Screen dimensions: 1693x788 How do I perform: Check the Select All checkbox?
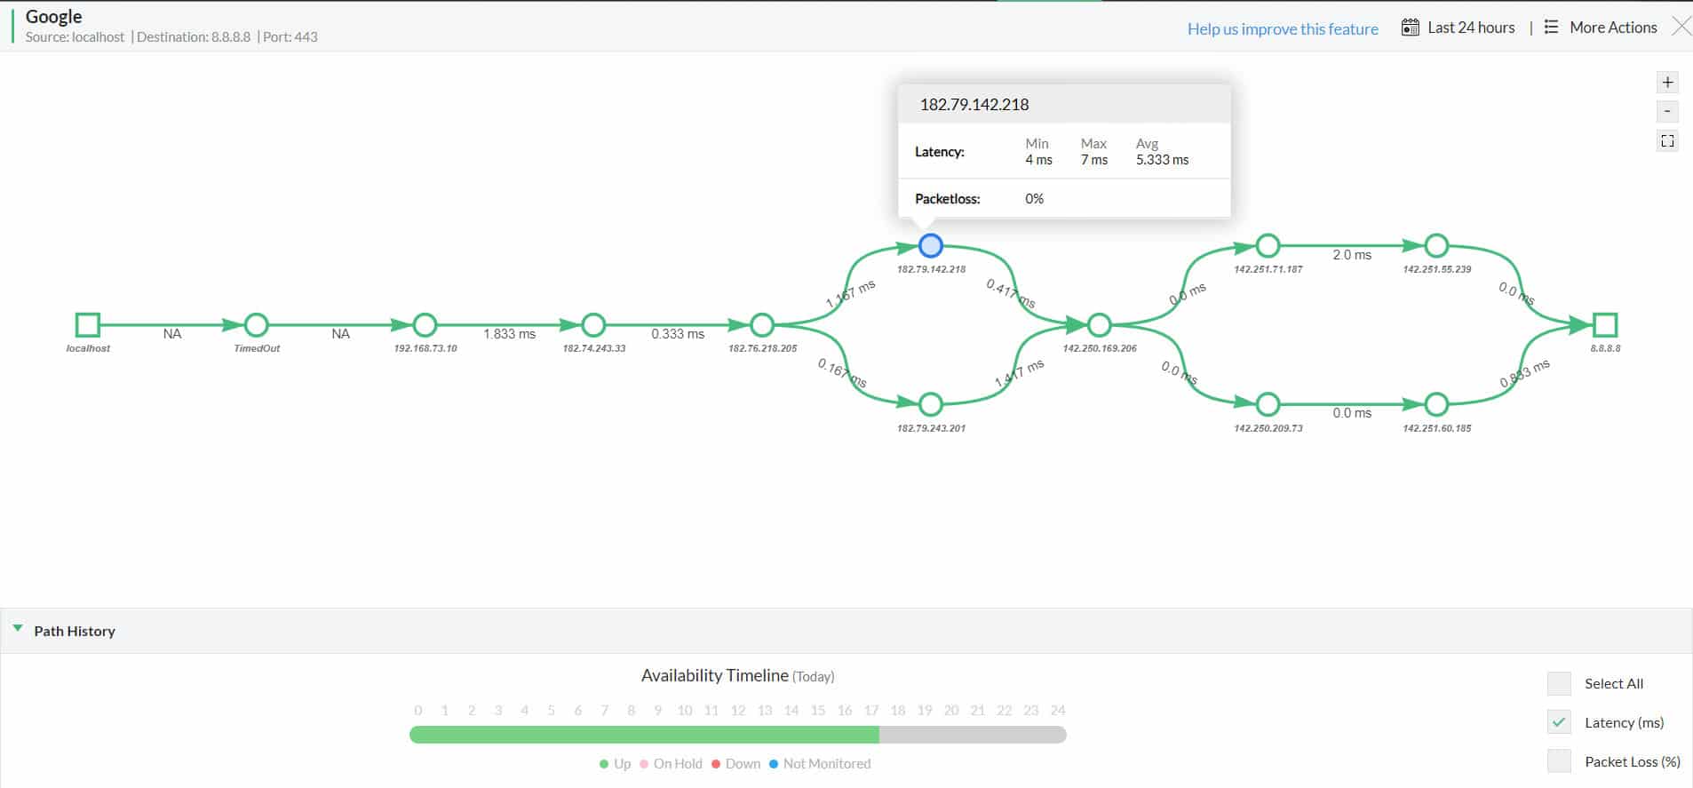tap(1559, 683)
